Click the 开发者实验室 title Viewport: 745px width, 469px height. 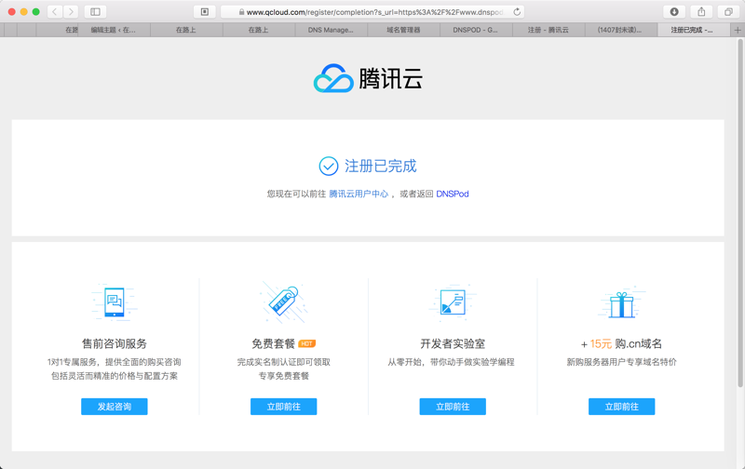pyautogui.click(x=453, y=343)
